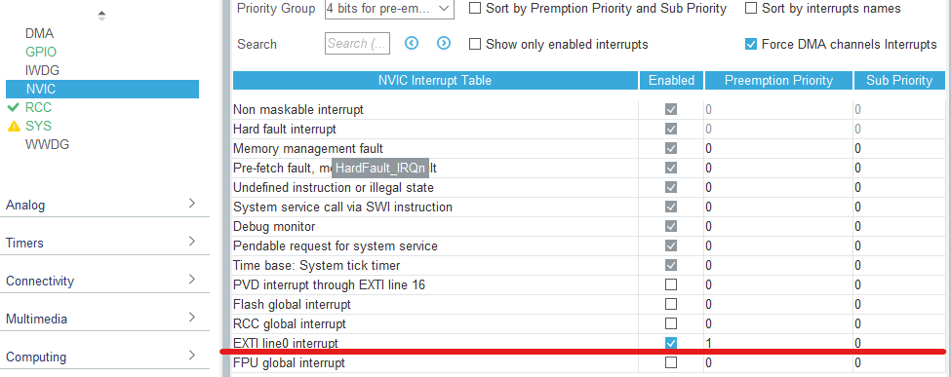
Task: Enable the FPU global interrupt checkbox
Action: pos(671,362)
